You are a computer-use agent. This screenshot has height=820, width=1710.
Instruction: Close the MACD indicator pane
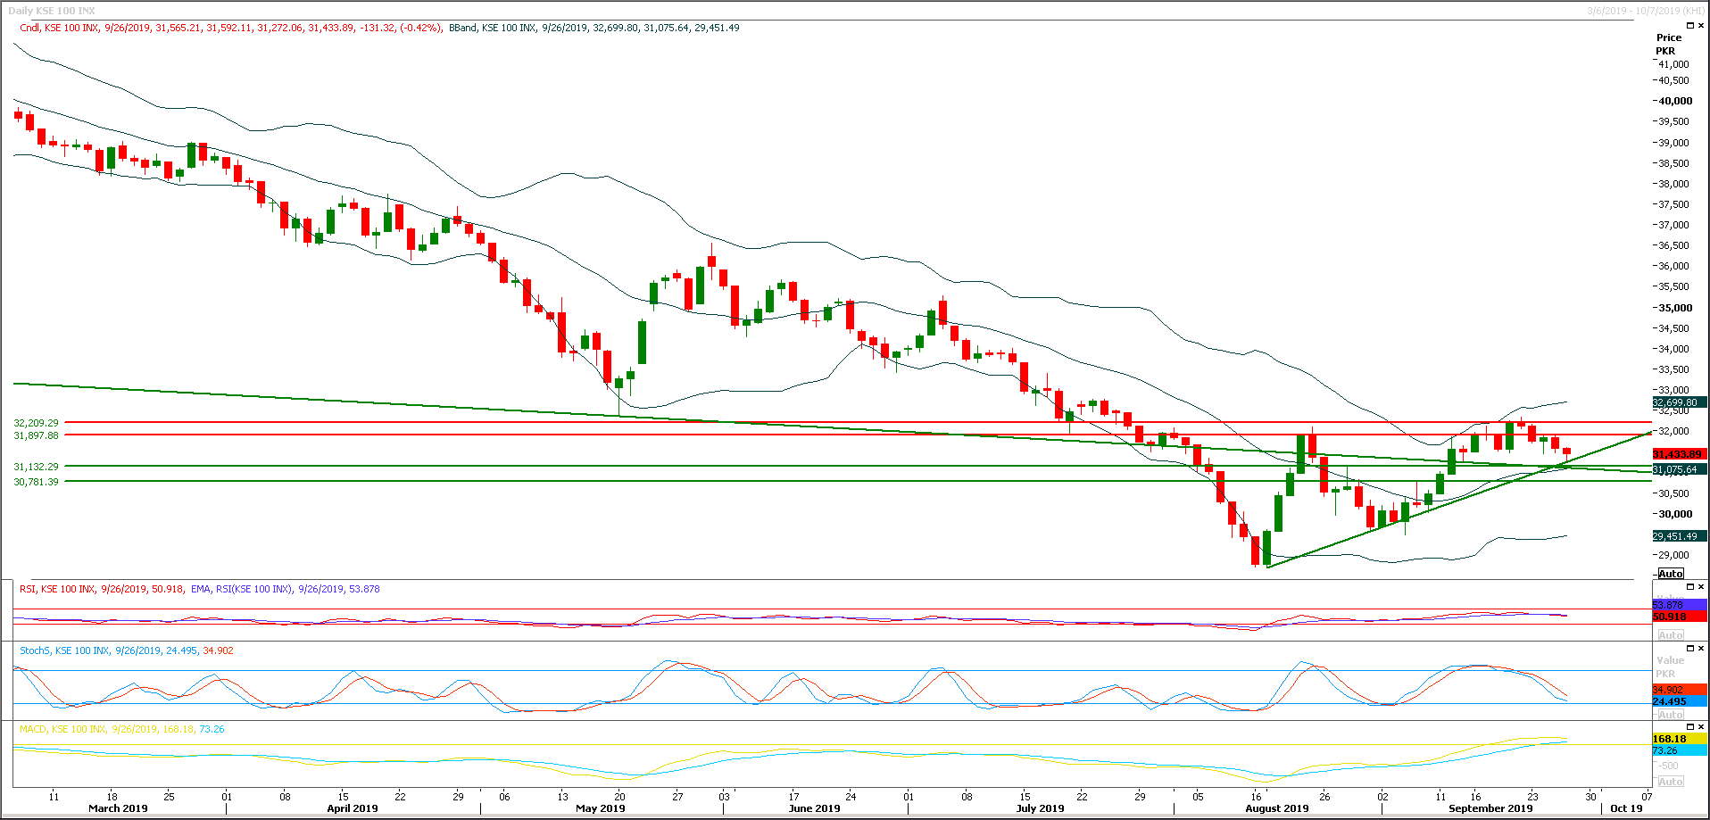(x=1700, y=726)
